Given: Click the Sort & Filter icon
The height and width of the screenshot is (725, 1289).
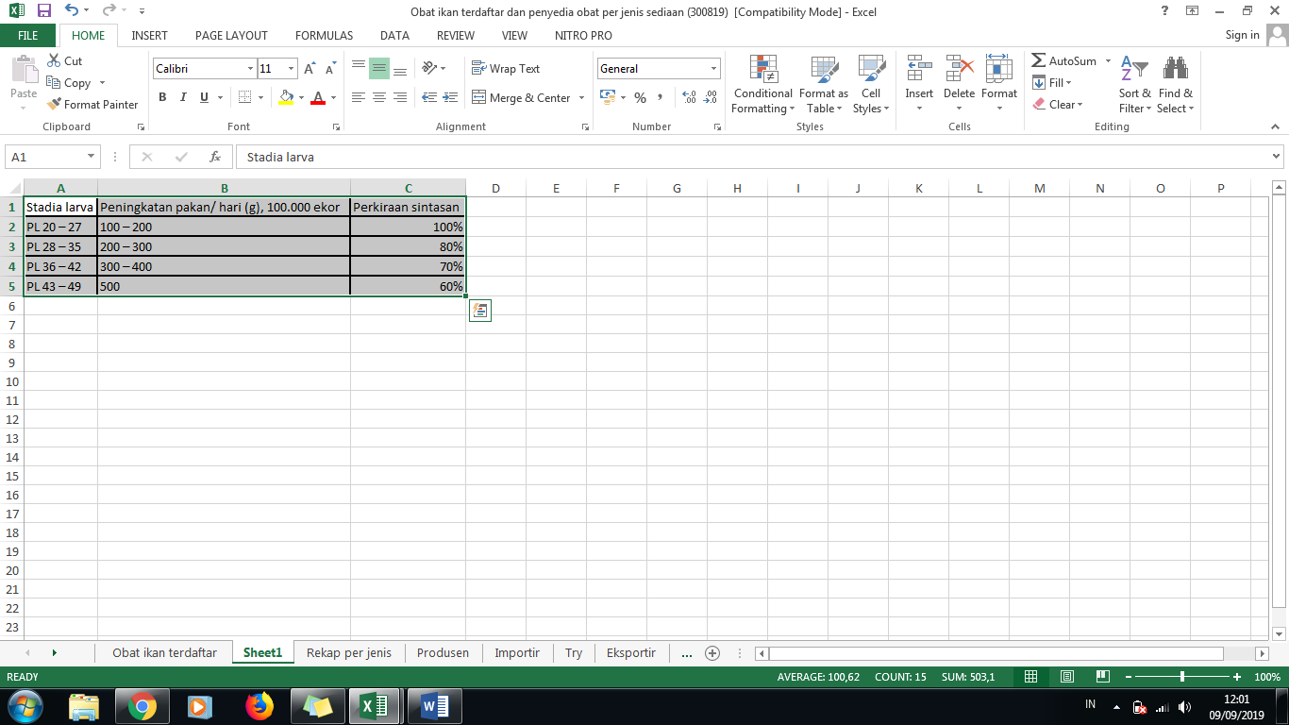Looking at the screenshot, I should click(x=1134, y=69).
